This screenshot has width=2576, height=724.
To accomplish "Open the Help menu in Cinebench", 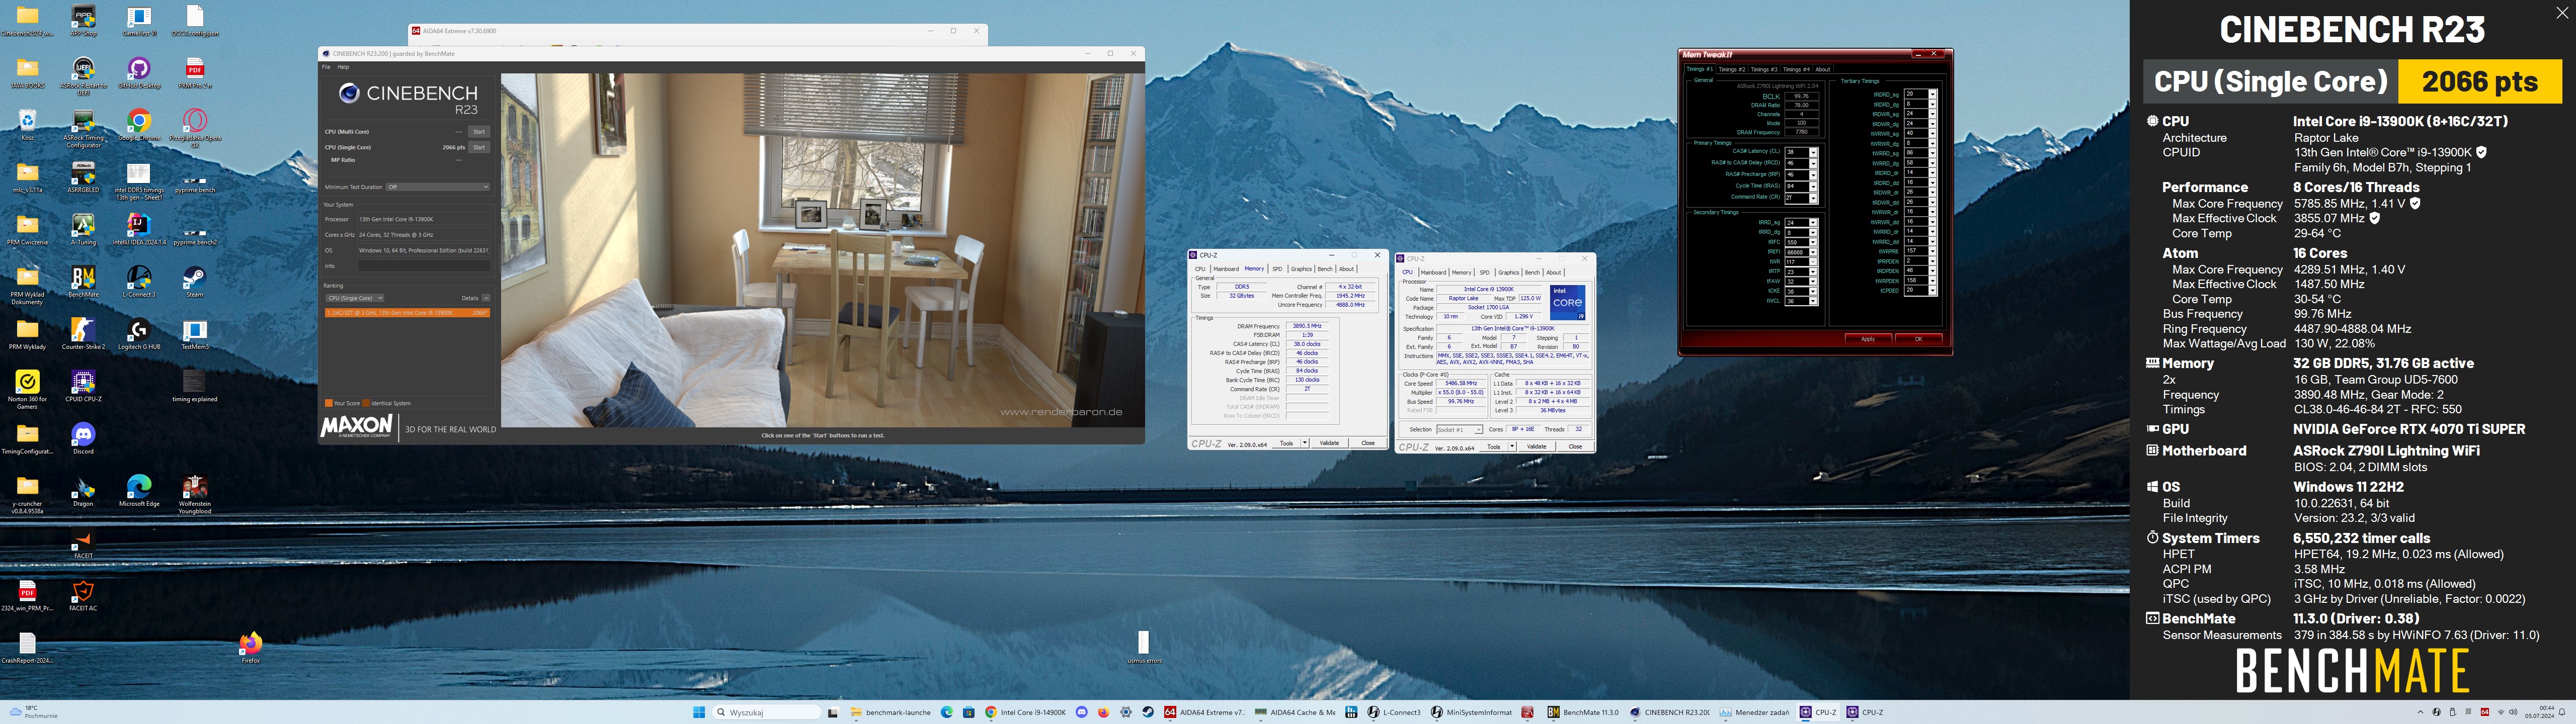I will (343, 67).
